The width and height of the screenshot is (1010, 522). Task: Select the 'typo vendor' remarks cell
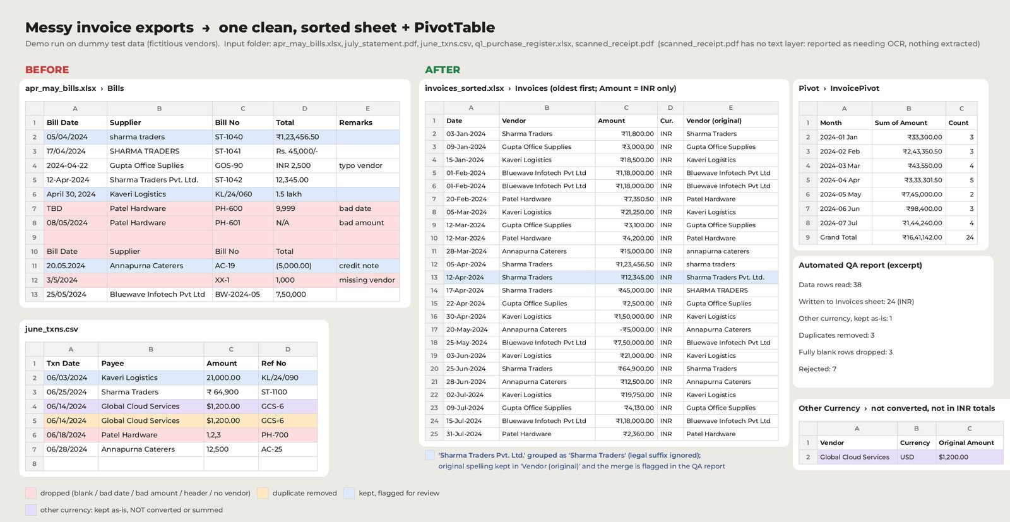point(368,165)
